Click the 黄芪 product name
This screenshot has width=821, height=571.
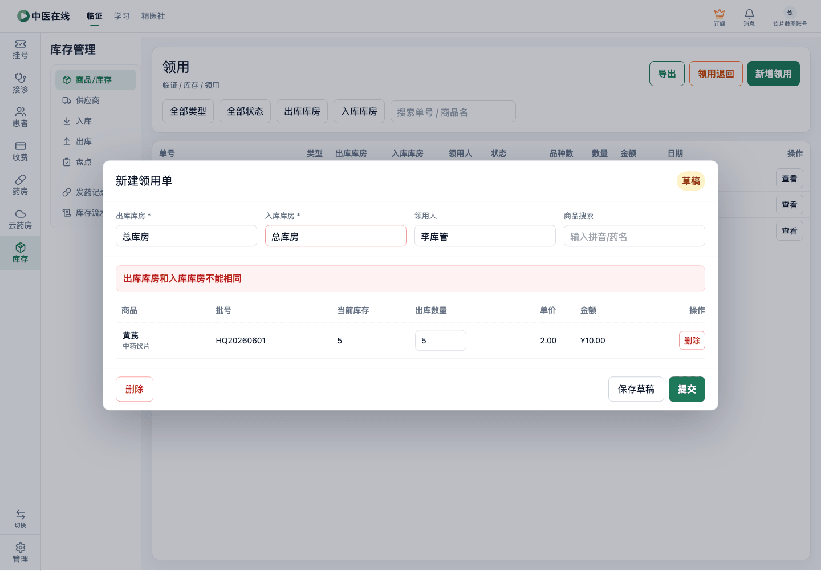click(131, 335)
